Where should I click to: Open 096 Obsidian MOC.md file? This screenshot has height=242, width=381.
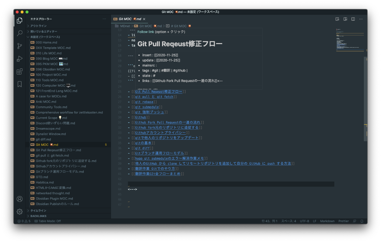[68, 69]
